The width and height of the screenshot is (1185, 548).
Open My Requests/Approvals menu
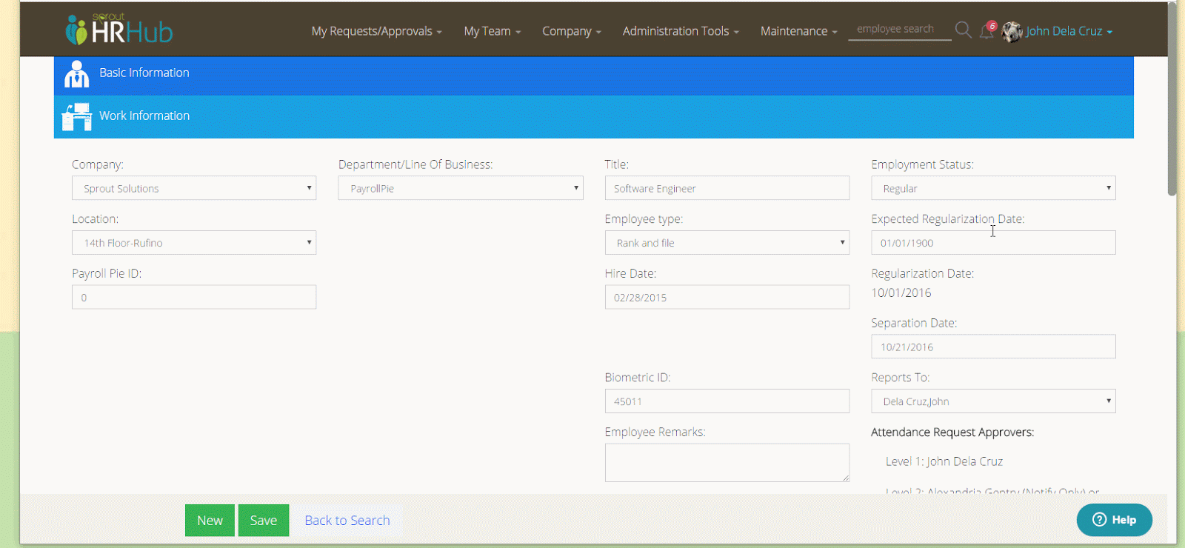(376, 31)
